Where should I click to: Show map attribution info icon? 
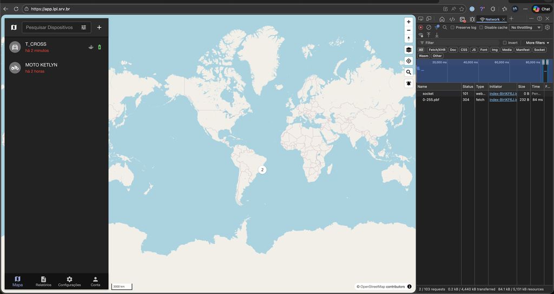coord(409,286)
